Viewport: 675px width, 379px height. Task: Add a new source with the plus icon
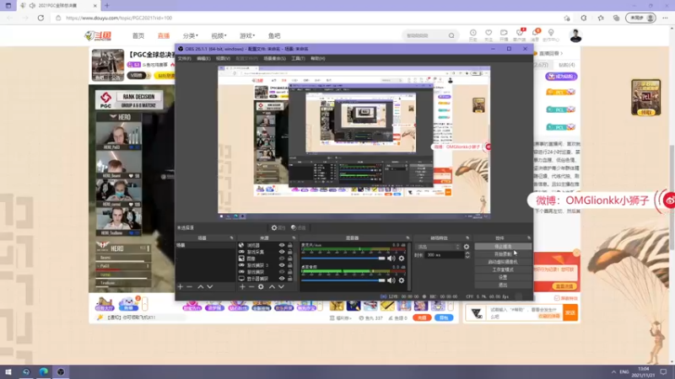(x=242, y=286)
